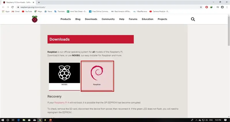Open a new tab with the plus button
The width and height of the screenshot is (230, 122).
tap(39, 2)
